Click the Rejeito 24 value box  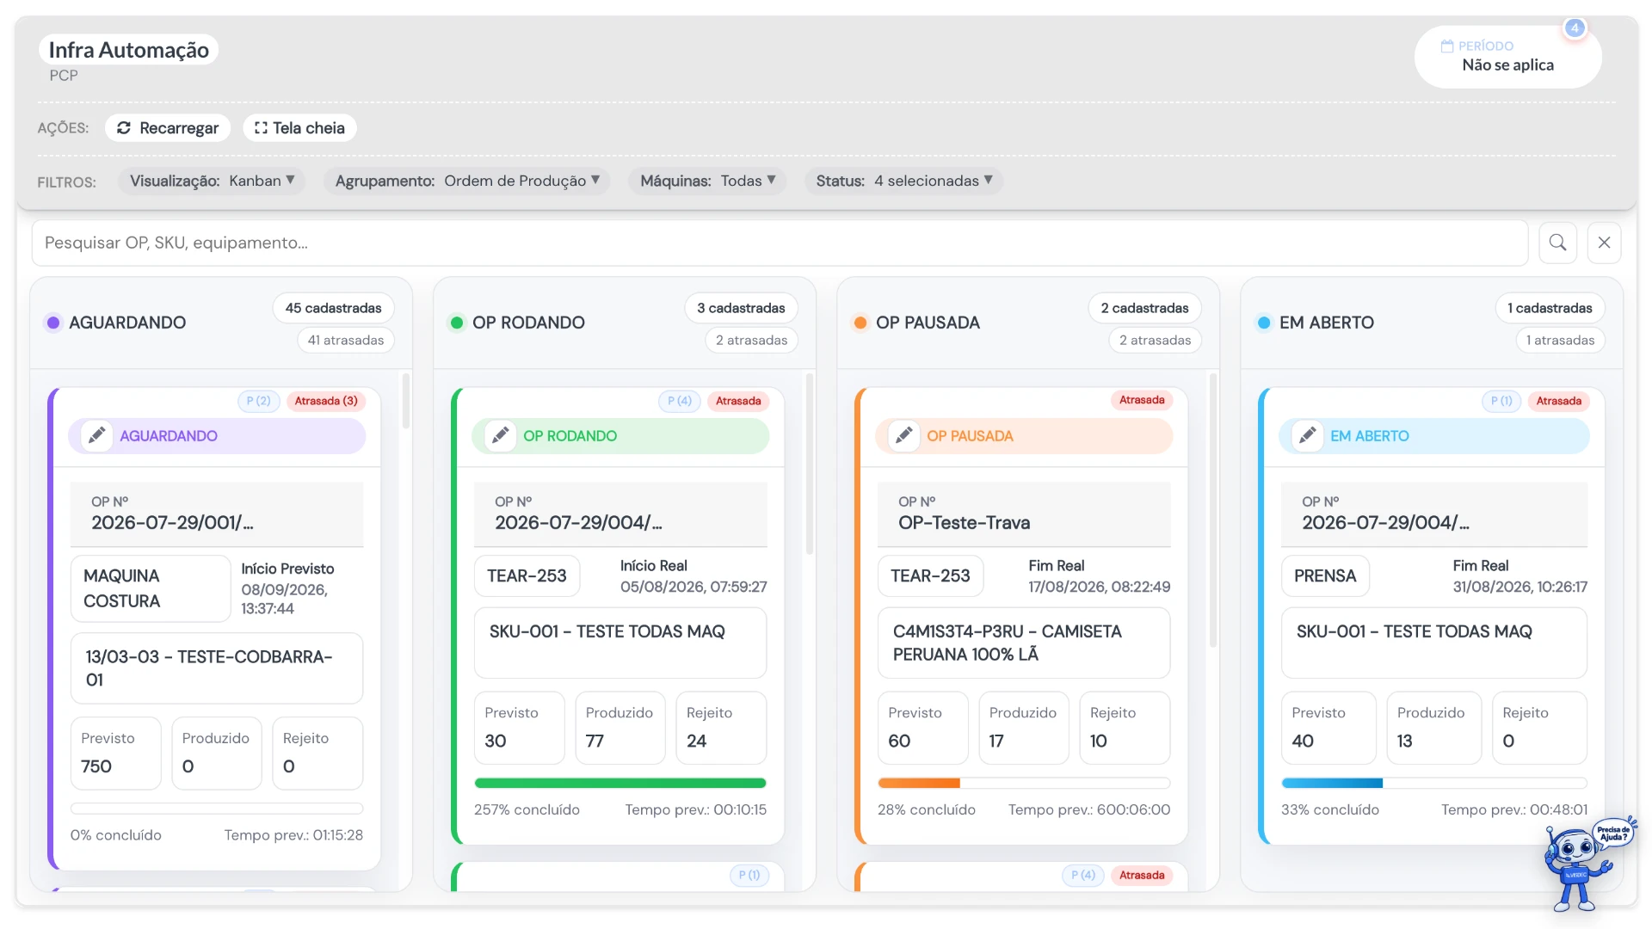721,728
